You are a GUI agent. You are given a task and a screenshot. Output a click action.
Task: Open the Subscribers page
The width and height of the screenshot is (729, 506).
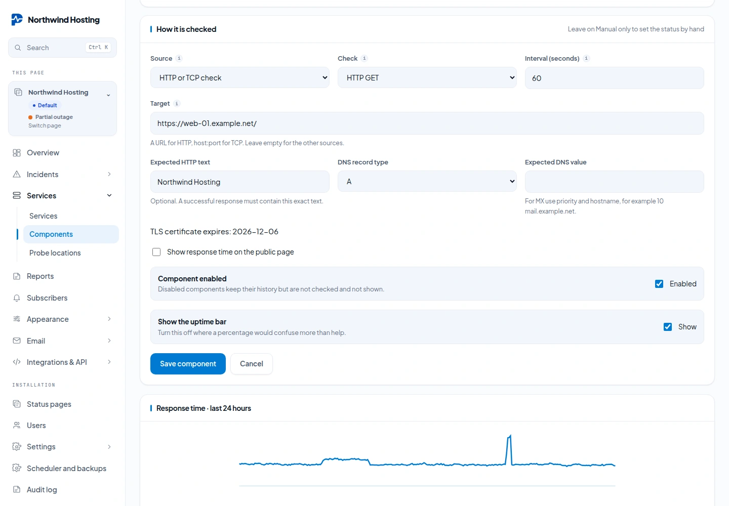63,298
